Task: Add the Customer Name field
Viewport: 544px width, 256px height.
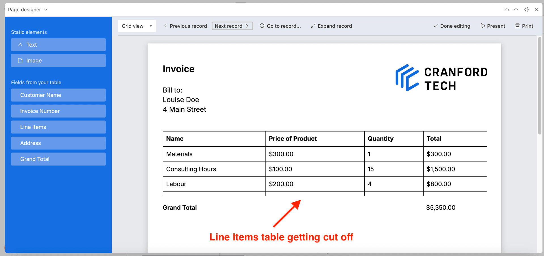Action: tap(58, 95)
